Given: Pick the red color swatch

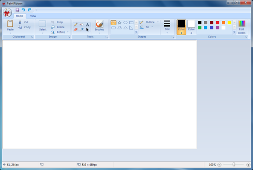Looking at the screenshot, I should (x=217, y=22).
